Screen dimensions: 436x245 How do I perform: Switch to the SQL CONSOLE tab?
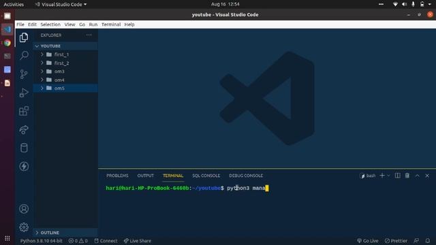[x=206, y=176]
